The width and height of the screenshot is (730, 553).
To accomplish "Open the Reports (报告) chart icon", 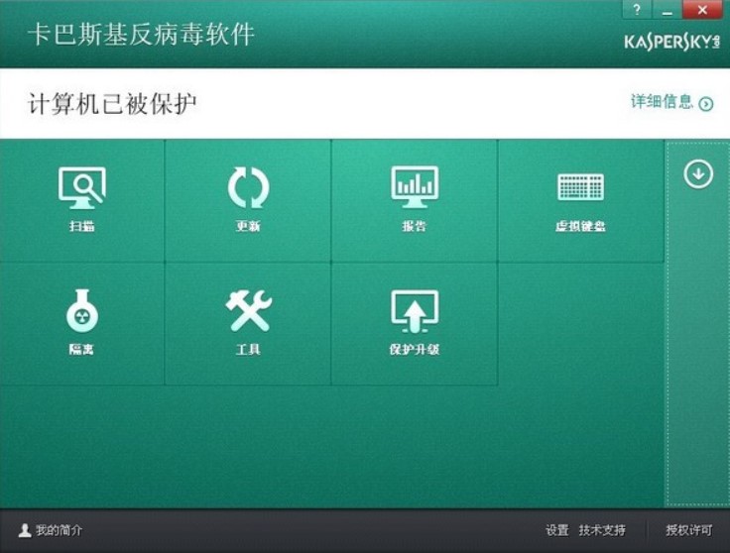I will pyautogui.click(x=415, y=187).
